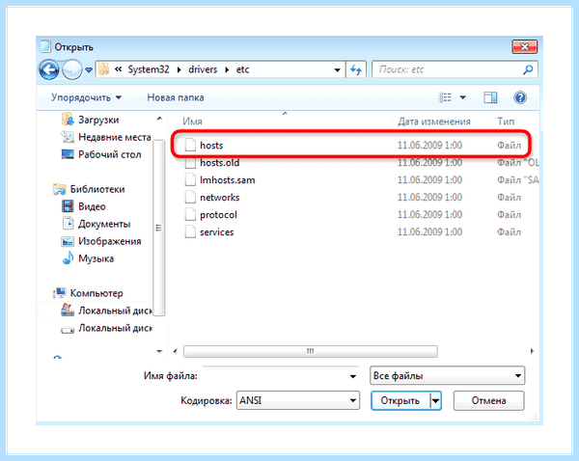The height and width of the screenshot is (461, 579).
Task: Sort by the Тип column header
Action: [x=506, y=122]
